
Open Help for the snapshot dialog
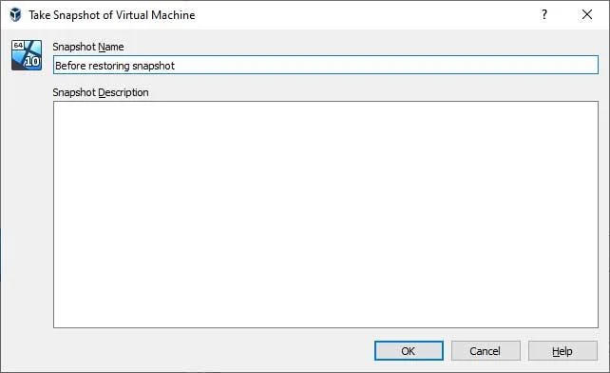562,351
